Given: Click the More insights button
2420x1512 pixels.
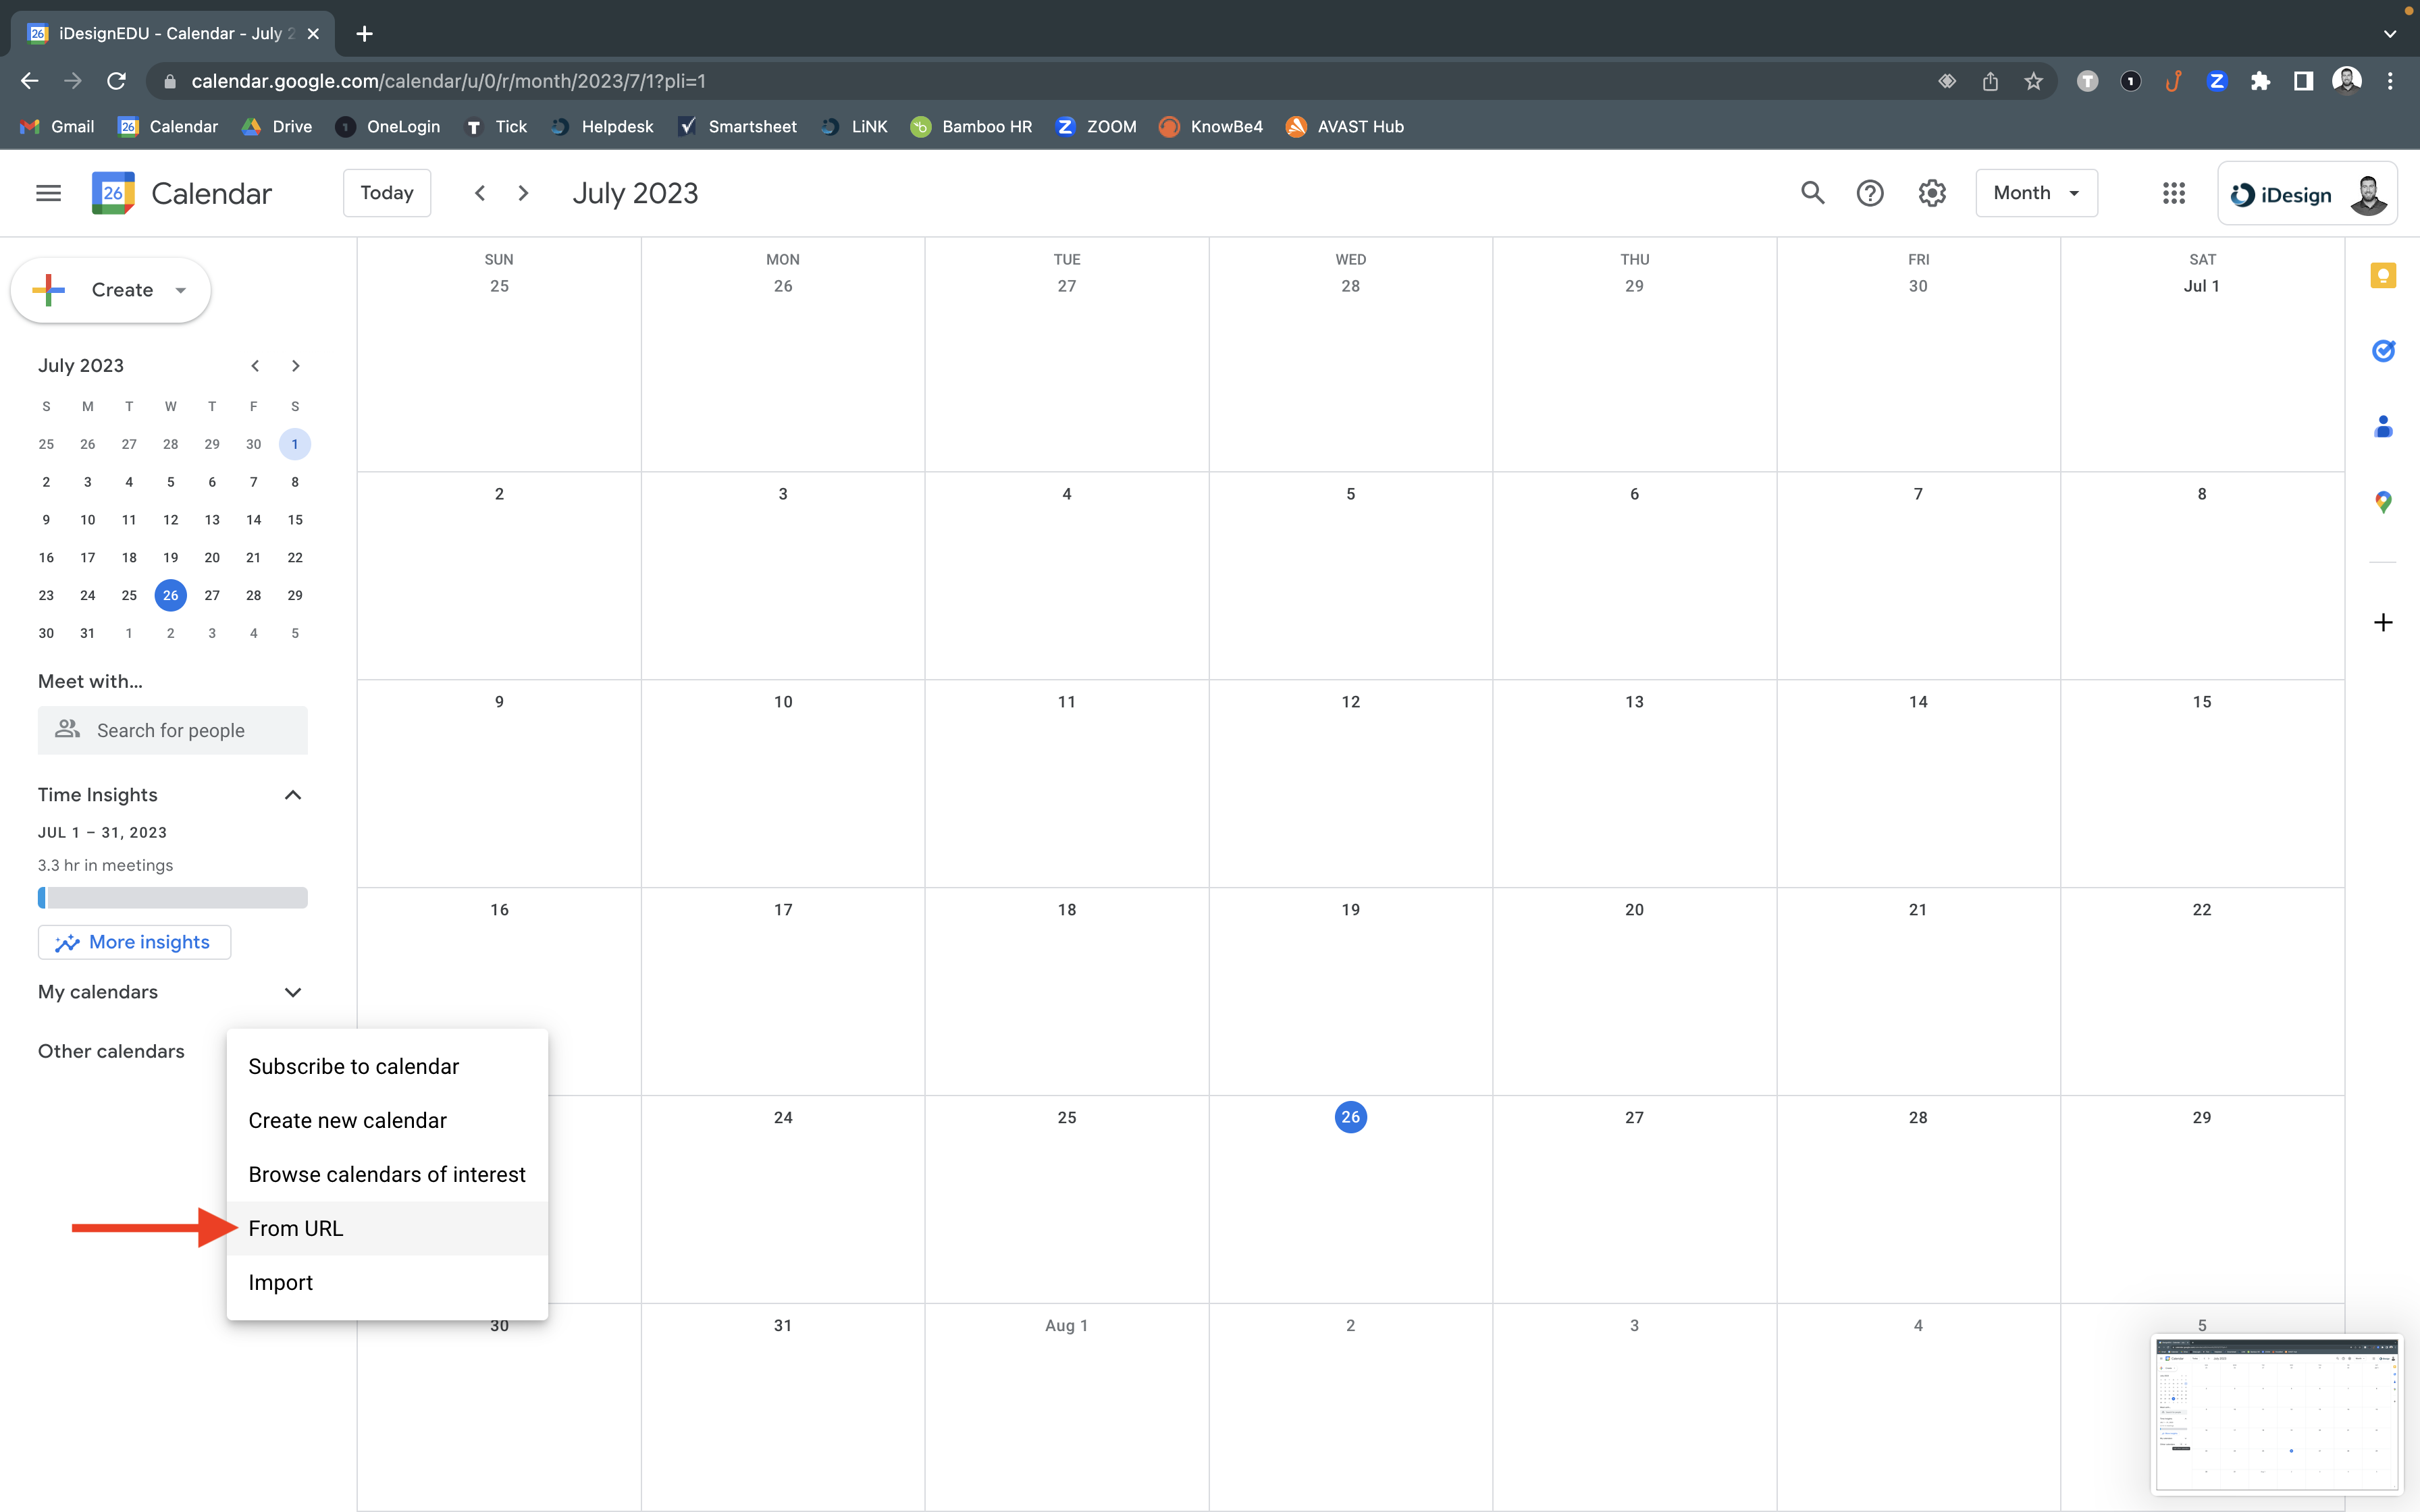Looking at the screenshot, I should pyautogui.click(x=134, y=942).
